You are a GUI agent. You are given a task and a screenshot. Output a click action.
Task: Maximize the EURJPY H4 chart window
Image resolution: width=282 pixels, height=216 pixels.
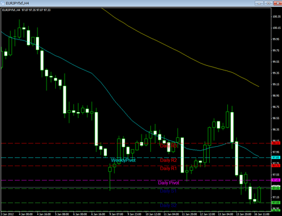pos(268,3)
